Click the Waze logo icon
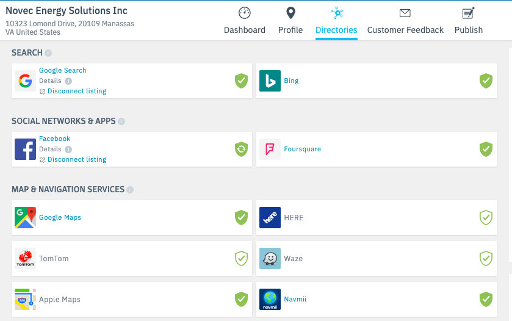This screenshot has height=321, width=512. 270,259
